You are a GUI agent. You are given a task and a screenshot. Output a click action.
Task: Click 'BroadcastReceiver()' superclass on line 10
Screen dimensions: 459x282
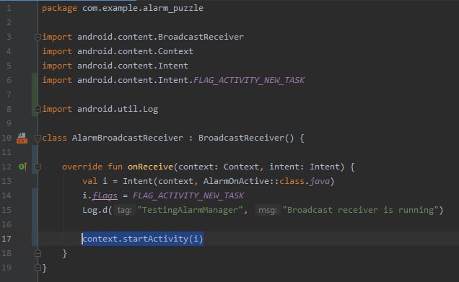[246, 138]
